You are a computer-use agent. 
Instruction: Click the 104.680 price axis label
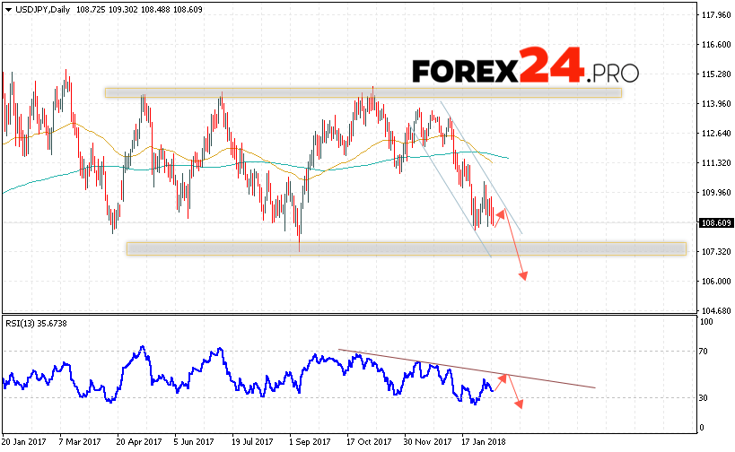click(716, 310)
